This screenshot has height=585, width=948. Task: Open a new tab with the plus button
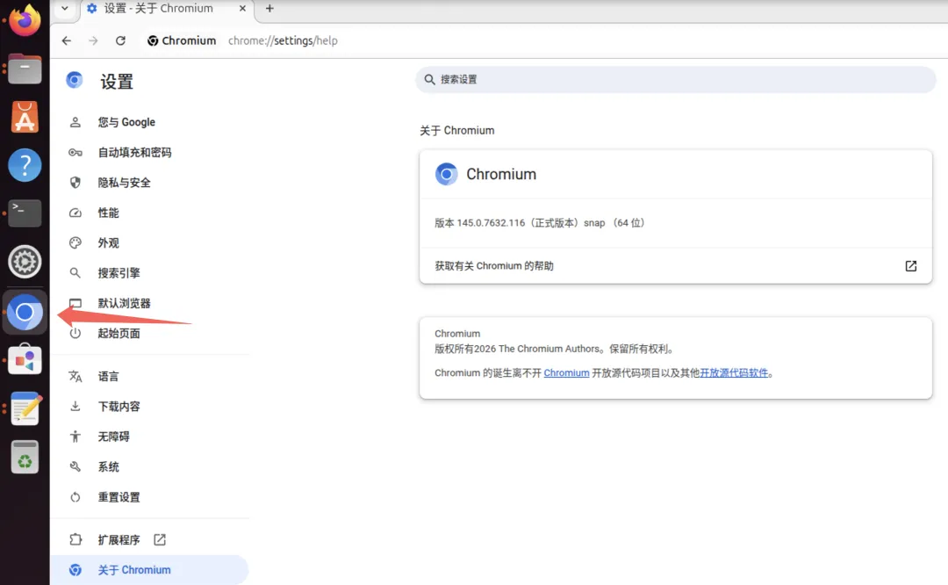tap(269, 9)
